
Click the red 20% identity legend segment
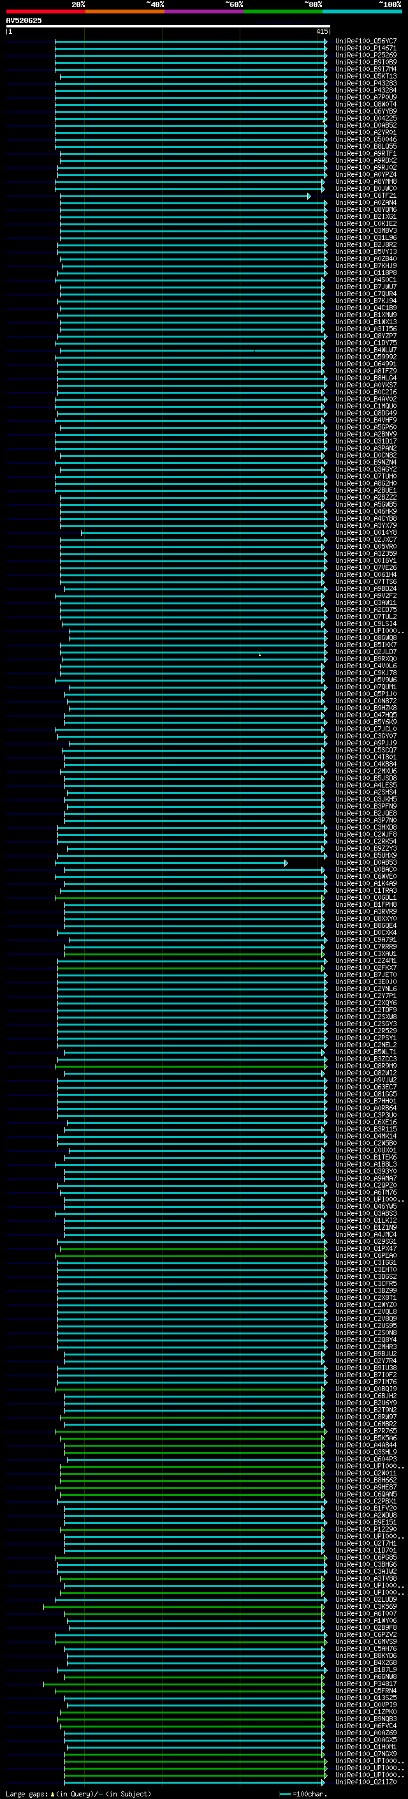click(45, 11)
